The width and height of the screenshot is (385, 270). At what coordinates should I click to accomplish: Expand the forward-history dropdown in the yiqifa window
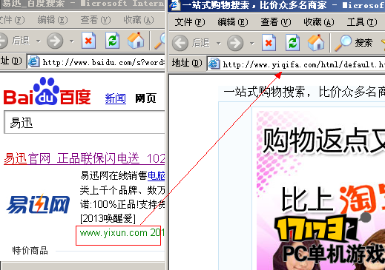point(252,44)
